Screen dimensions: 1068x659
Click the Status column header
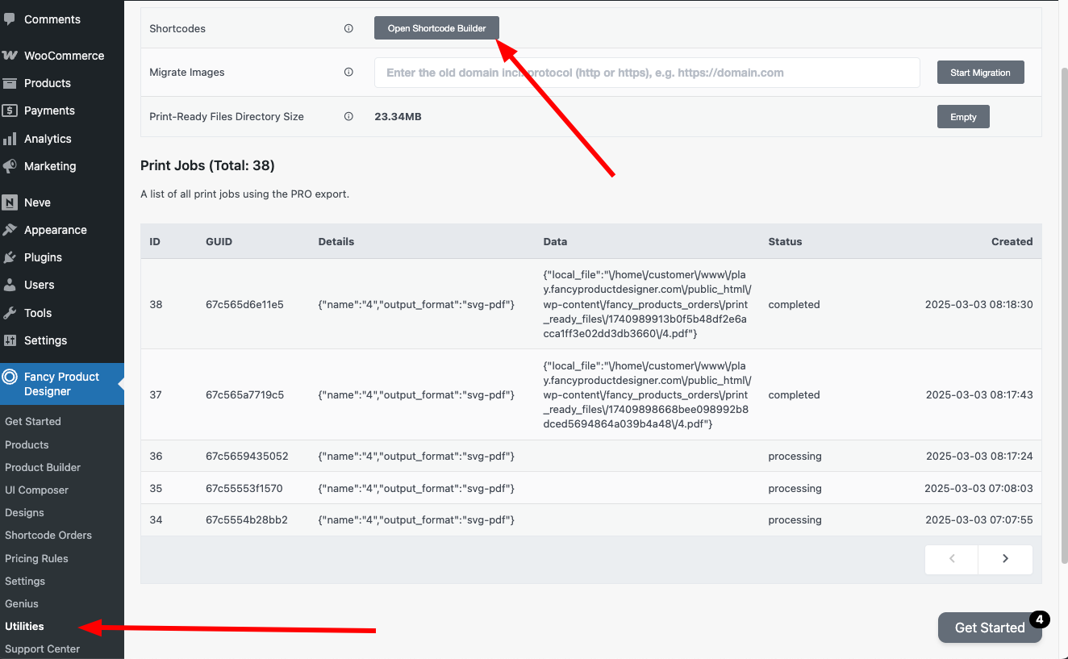coord(785,241)
